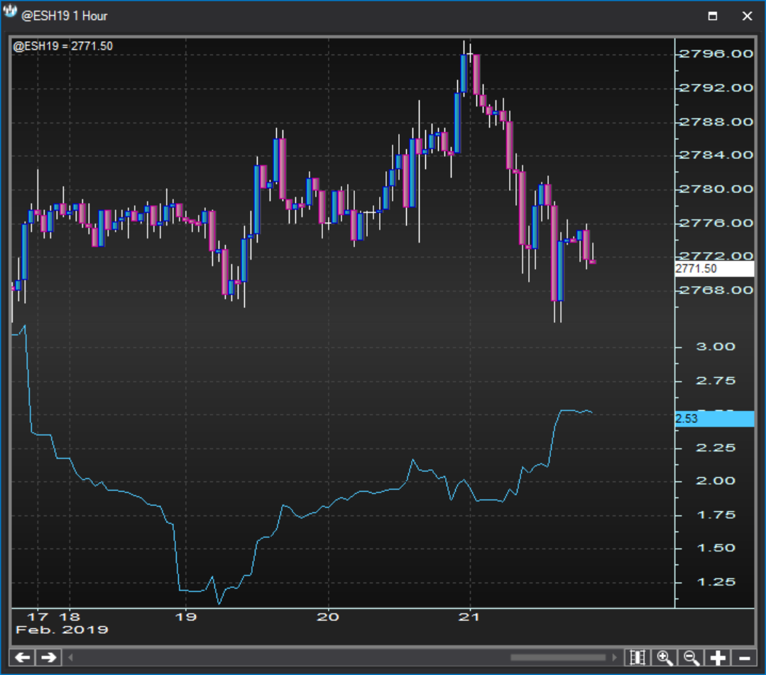The image size is (766, 675).
Task: Close the @ESH19 1 Hour window
Action: [747, 16]
